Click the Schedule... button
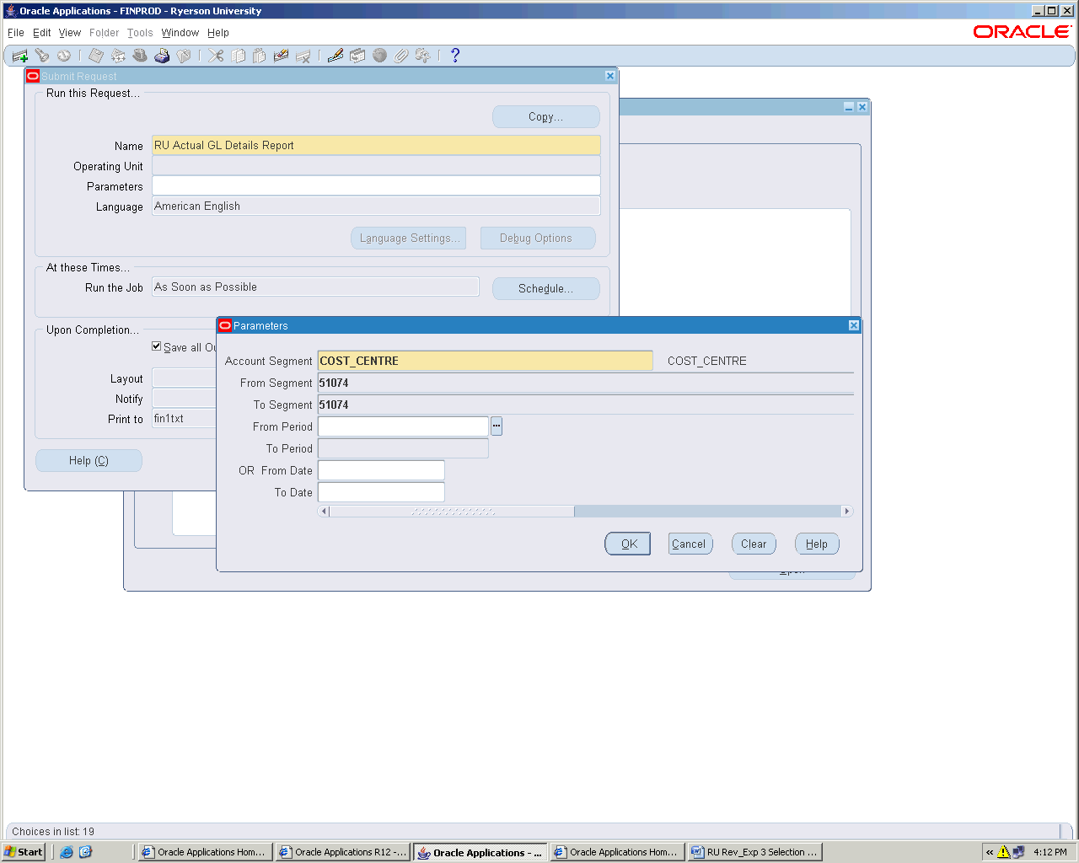1079x863 pixels. click(545, 288)
